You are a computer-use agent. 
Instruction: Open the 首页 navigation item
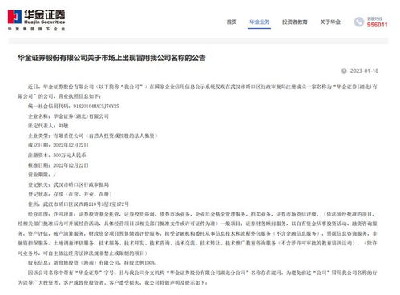pos(232,22)
